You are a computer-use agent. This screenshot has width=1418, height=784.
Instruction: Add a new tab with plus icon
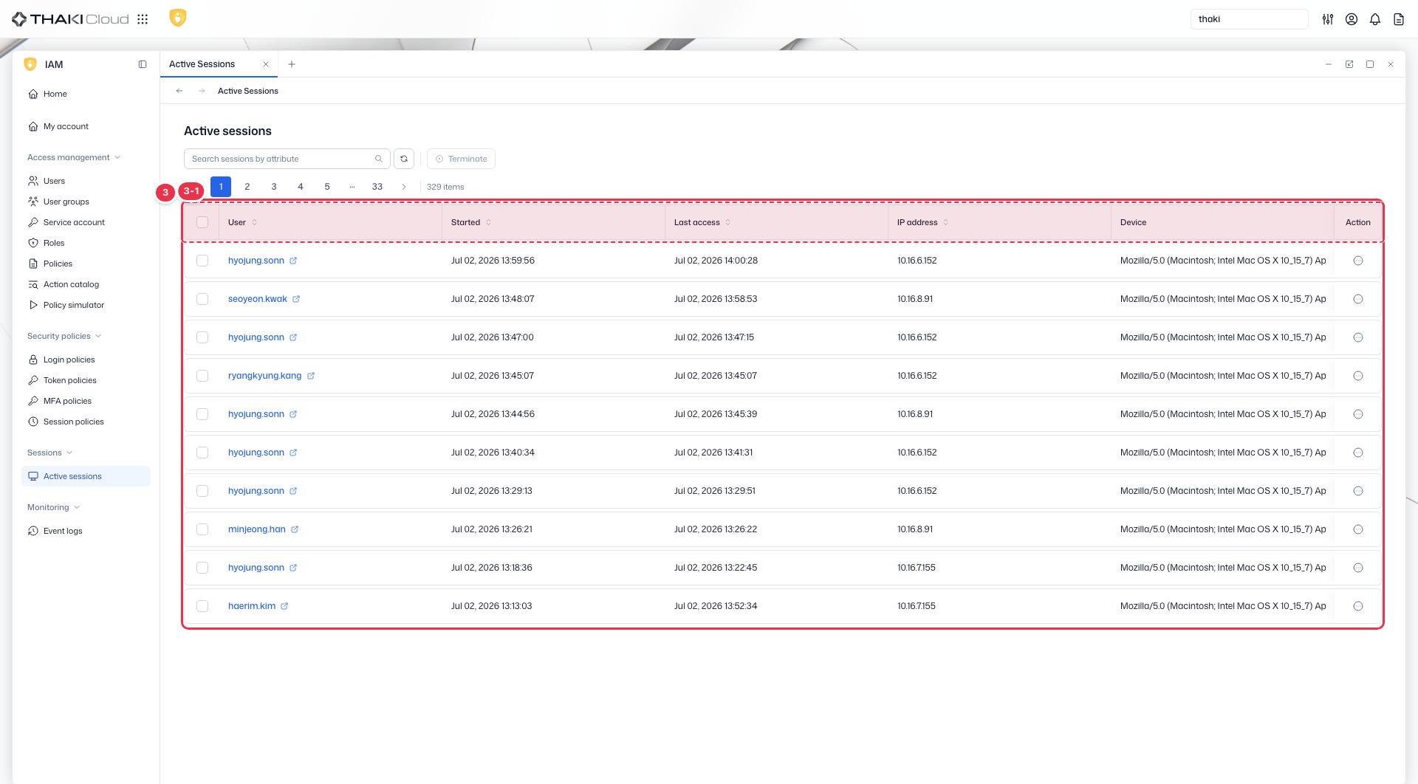[292, 64]
